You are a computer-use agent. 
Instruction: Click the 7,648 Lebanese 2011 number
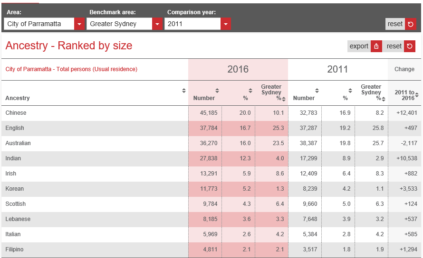coord(310,219)
